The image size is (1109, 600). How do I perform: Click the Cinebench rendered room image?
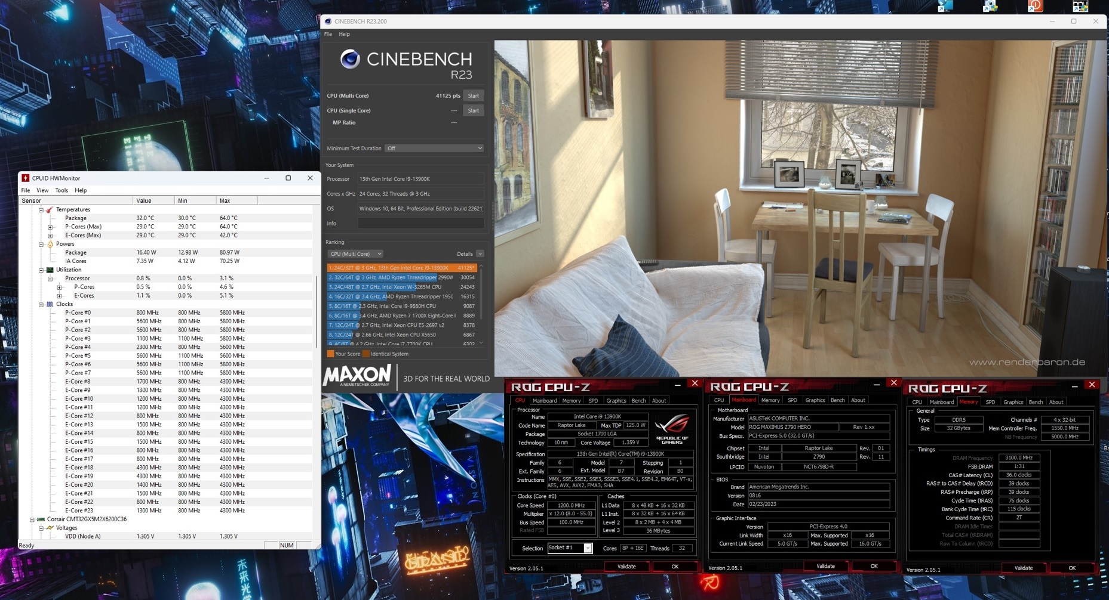[800, 208]
